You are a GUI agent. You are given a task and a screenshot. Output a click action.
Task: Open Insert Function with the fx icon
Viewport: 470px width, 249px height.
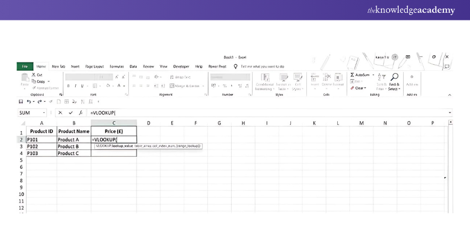(81, 112)
